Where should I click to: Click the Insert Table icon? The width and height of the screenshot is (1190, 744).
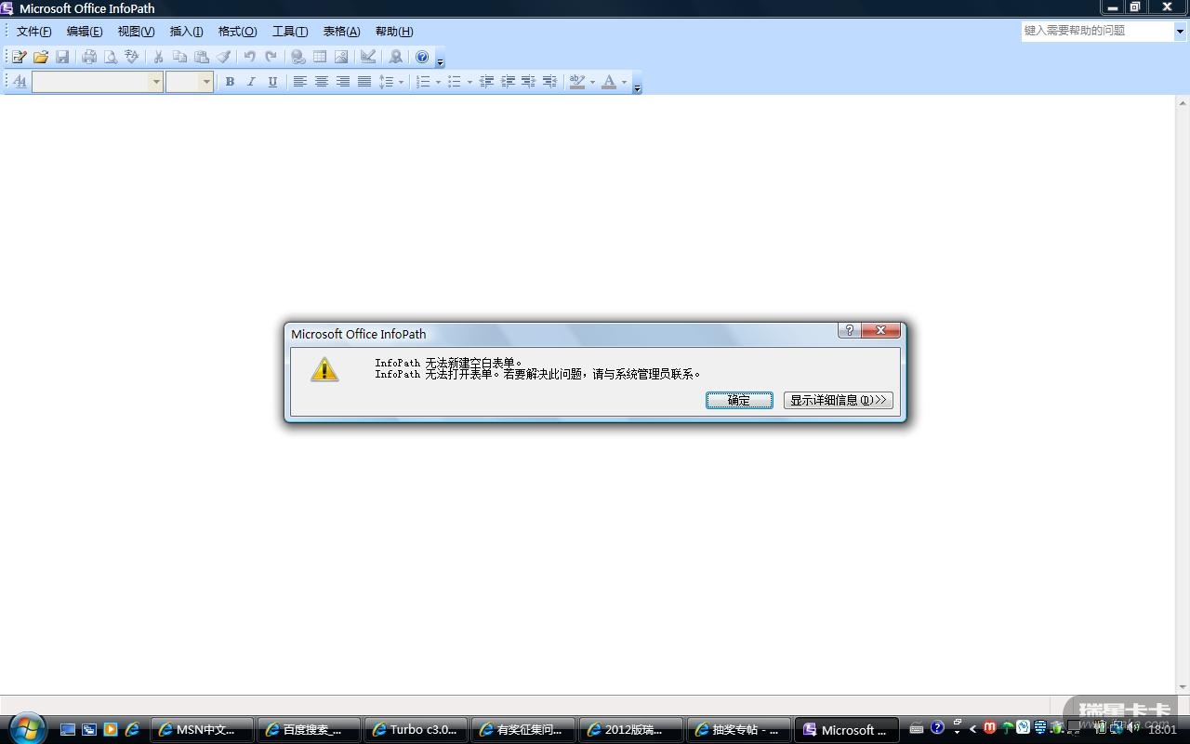(319, 57)
